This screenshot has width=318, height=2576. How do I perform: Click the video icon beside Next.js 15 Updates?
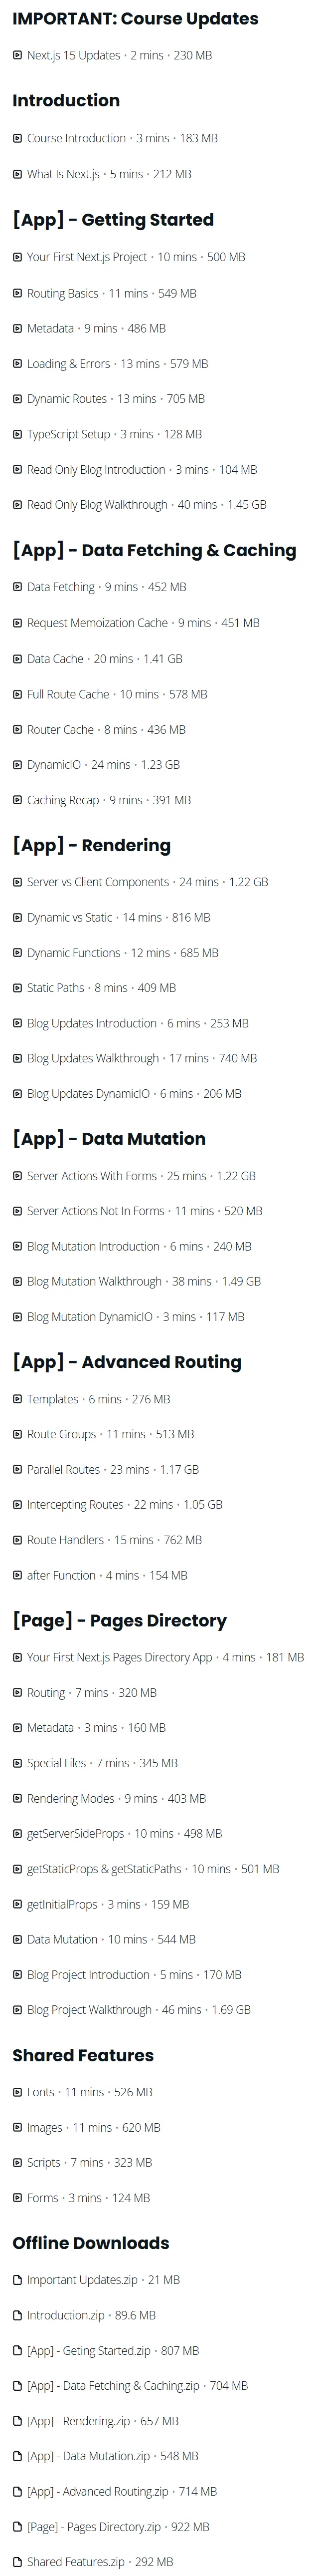click(x=17, y=56)
